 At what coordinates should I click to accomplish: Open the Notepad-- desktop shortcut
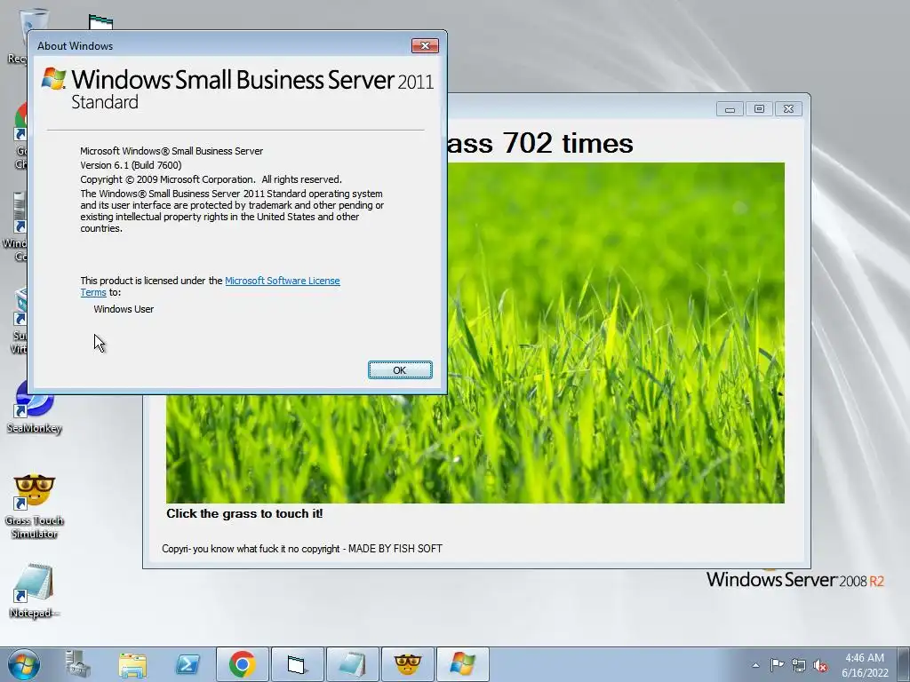[34, 591]
